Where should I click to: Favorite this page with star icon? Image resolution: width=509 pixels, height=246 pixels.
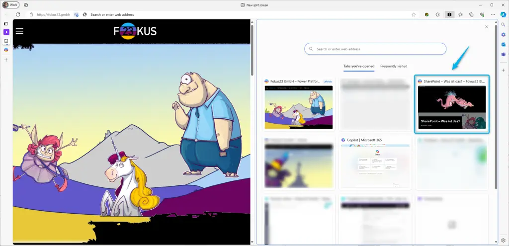pos(414,14)
